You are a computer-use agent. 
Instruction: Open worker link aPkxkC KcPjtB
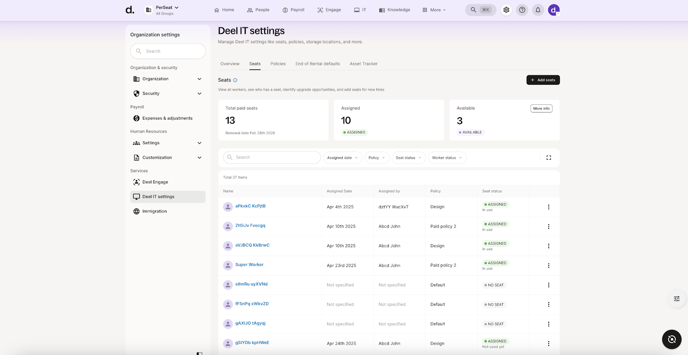click(x=250, y=206)
